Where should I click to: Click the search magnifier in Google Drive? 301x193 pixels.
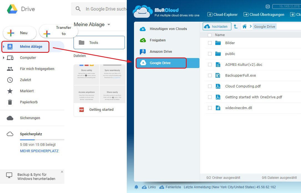[x=78, y=9]
